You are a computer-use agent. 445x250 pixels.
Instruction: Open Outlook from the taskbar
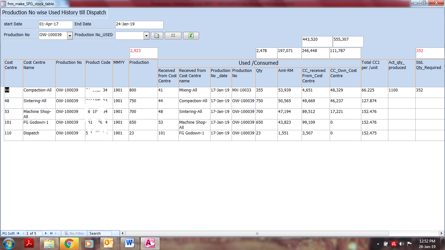coord(109,243)
